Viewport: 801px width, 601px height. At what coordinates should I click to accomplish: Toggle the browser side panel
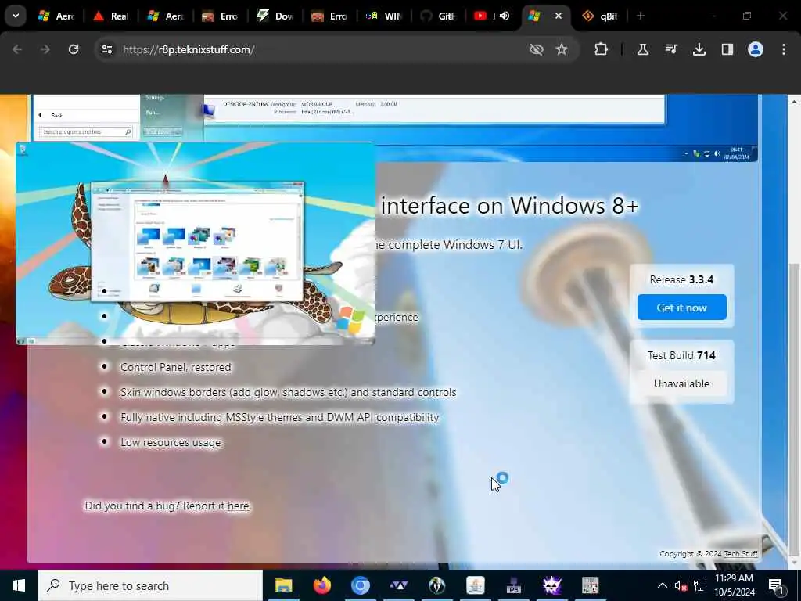click(727, 49)
